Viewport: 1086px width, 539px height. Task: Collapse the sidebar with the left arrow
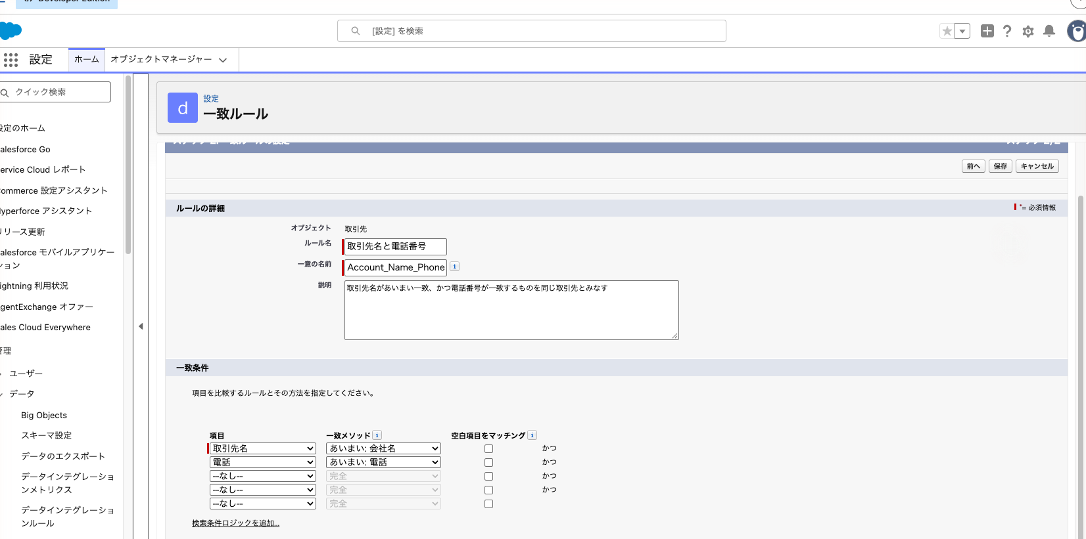(x=141, y=326)
